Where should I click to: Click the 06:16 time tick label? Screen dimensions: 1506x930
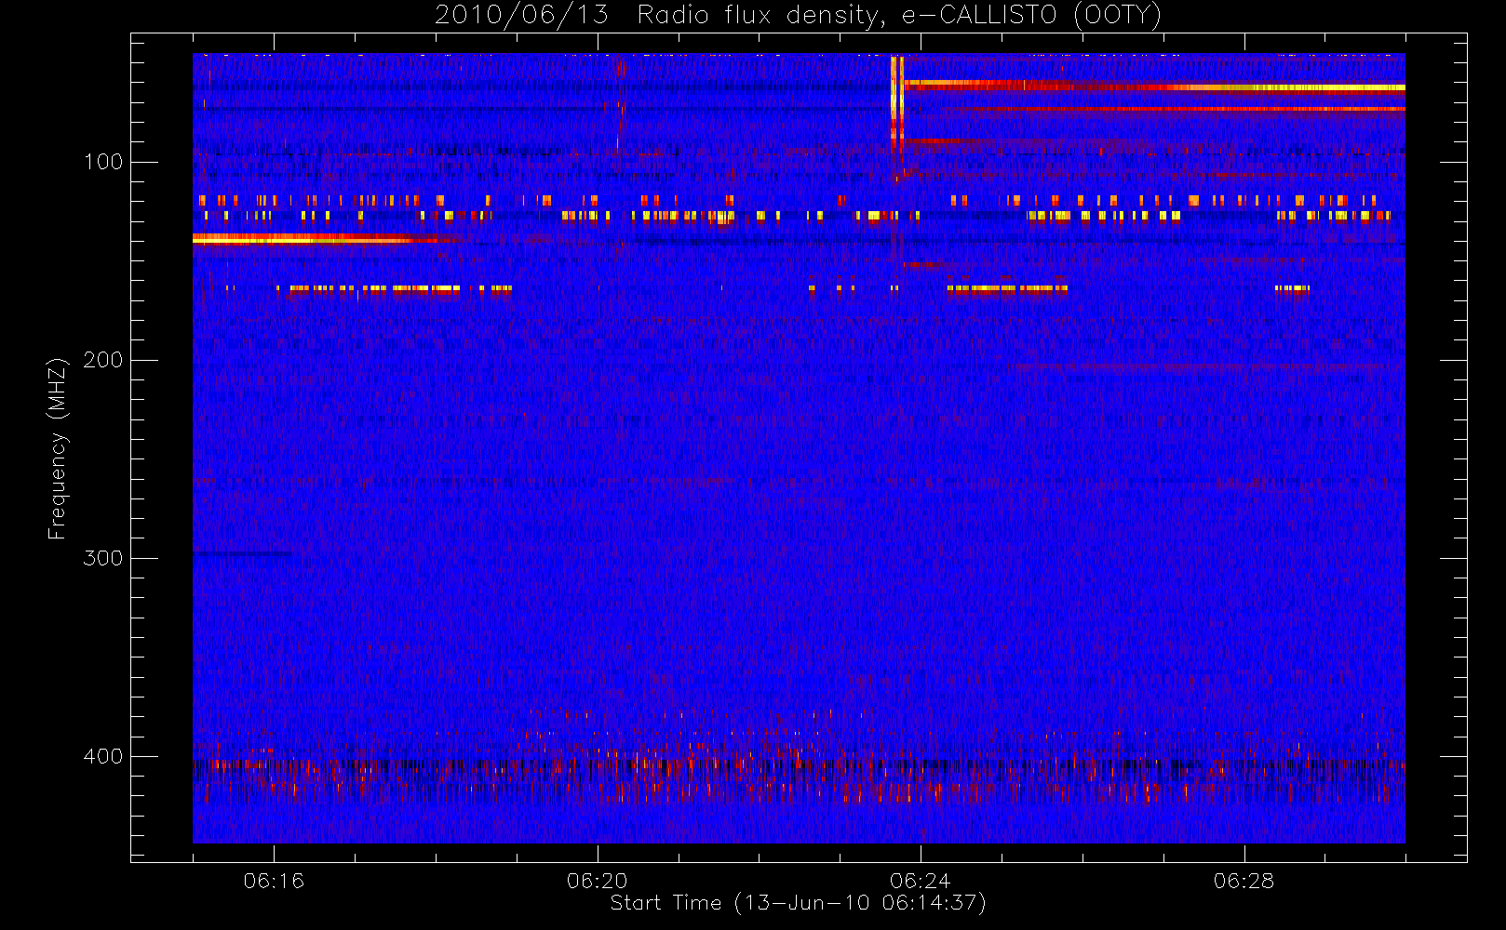[274, 881]
